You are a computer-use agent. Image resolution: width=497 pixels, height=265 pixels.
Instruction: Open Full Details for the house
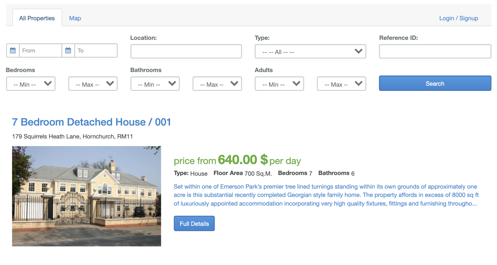(x=194, y=223)
